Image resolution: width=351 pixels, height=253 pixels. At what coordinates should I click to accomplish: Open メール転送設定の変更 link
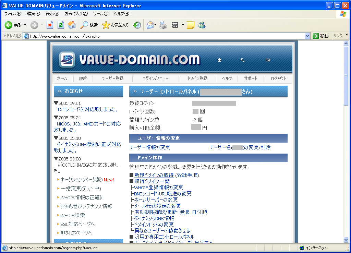(x=157, y=206)
